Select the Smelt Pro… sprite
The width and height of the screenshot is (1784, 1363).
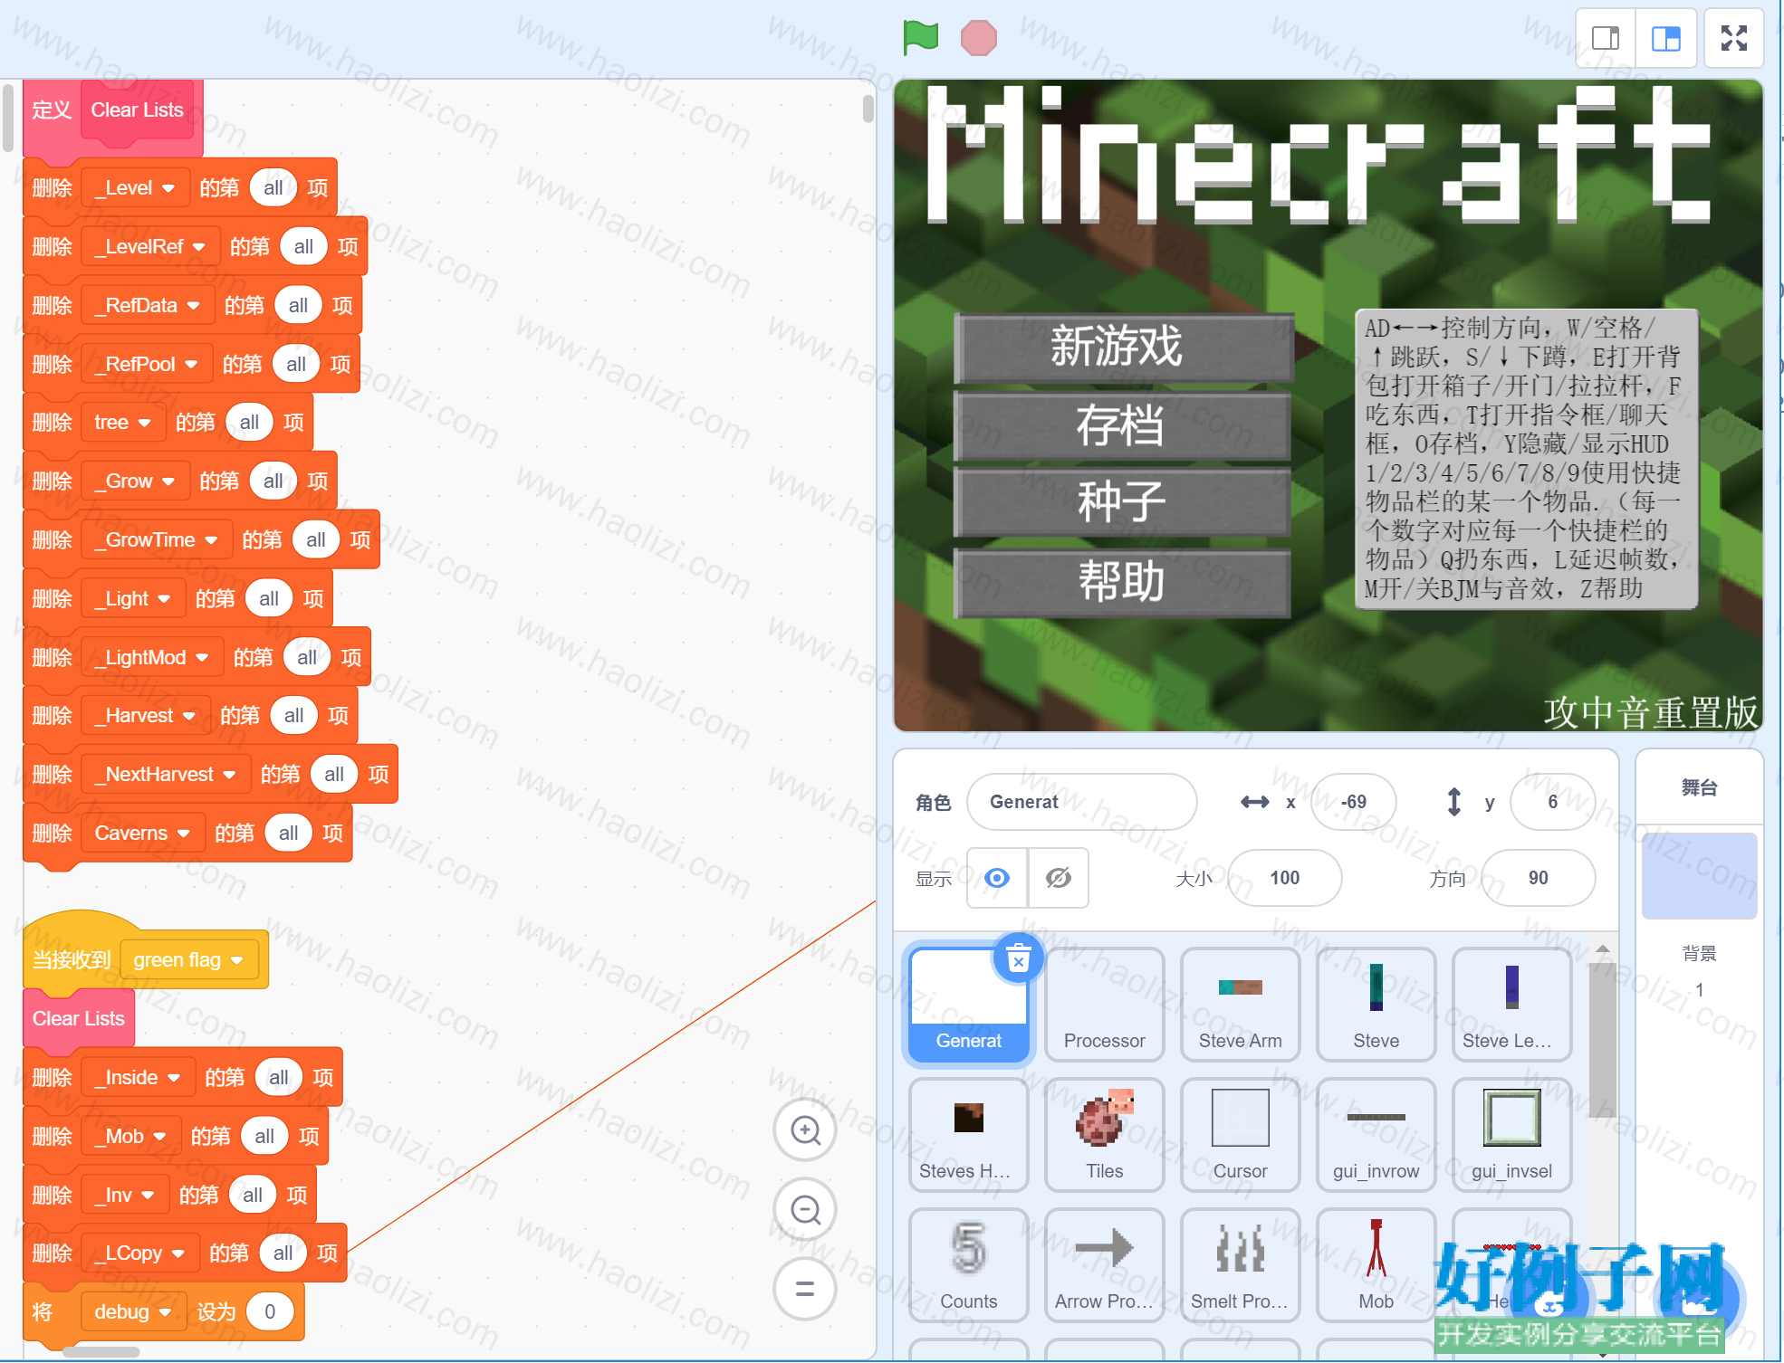1240,1265
